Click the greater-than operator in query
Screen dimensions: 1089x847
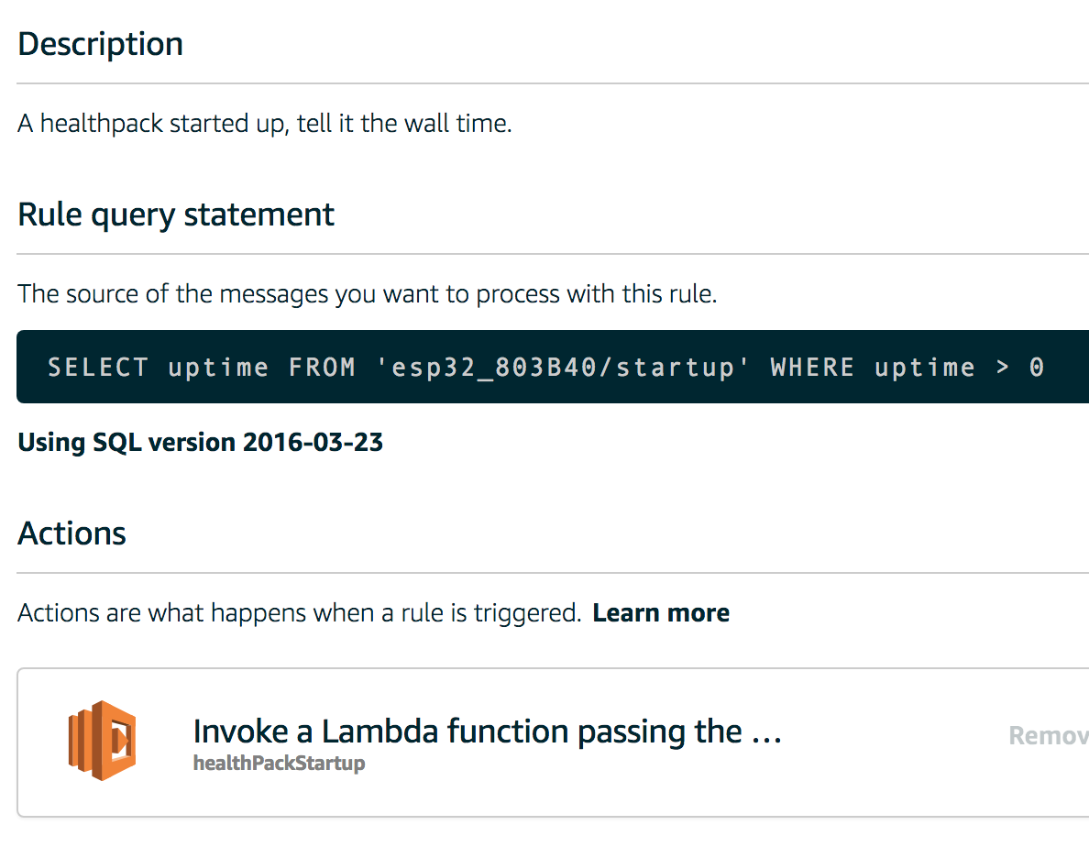[x=1002, y=367]
